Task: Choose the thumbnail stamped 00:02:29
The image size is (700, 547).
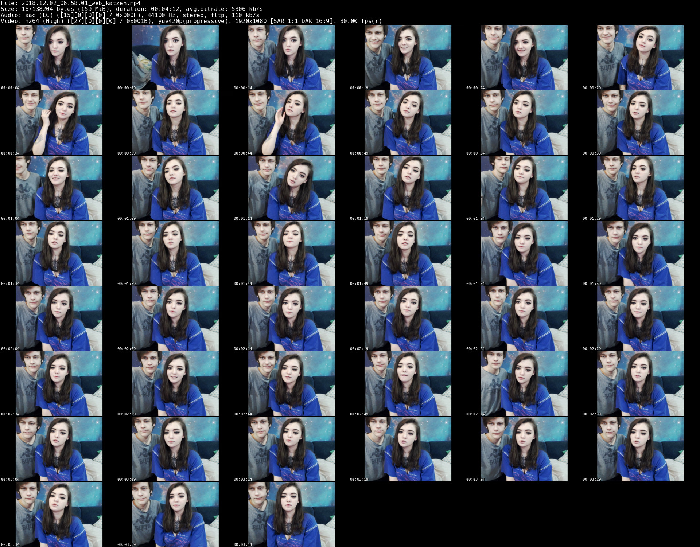Action: point(641,319)
